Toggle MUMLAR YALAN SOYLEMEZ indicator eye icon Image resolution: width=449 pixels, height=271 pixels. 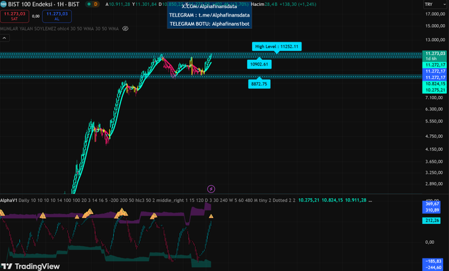[x=125, y=28]
